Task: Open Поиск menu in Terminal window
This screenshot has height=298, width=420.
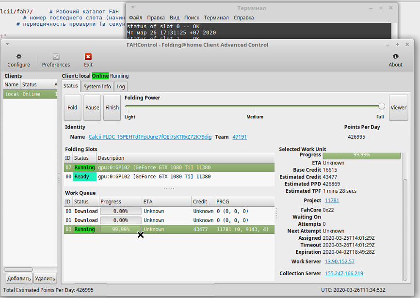Action: [192, 17]
